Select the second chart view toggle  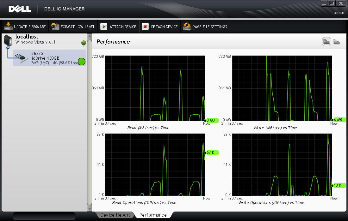pos(337,41)
